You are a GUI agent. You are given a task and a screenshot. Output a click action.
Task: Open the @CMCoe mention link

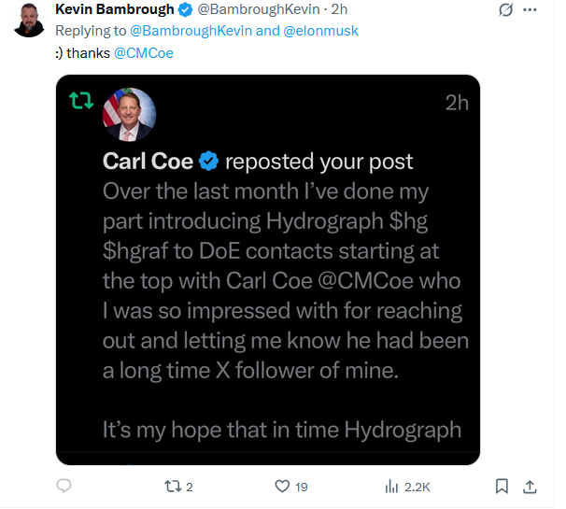click(x=144, y=52)
